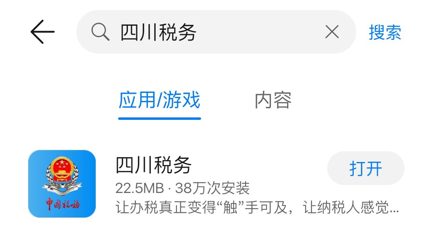Click the 38万次安装 install count
The image size is (433, 232).
pyautogui.click(x=212, y=188)
